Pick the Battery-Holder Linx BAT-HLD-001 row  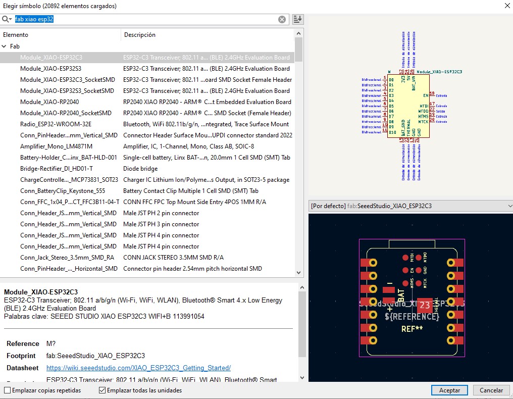coord(147,158)
